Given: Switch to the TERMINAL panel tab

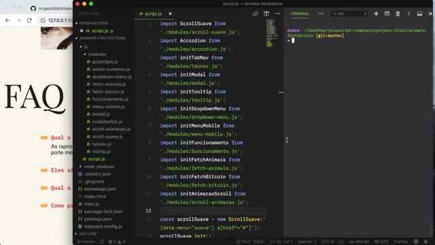Looking at the screenshot, I should point(300,14).
